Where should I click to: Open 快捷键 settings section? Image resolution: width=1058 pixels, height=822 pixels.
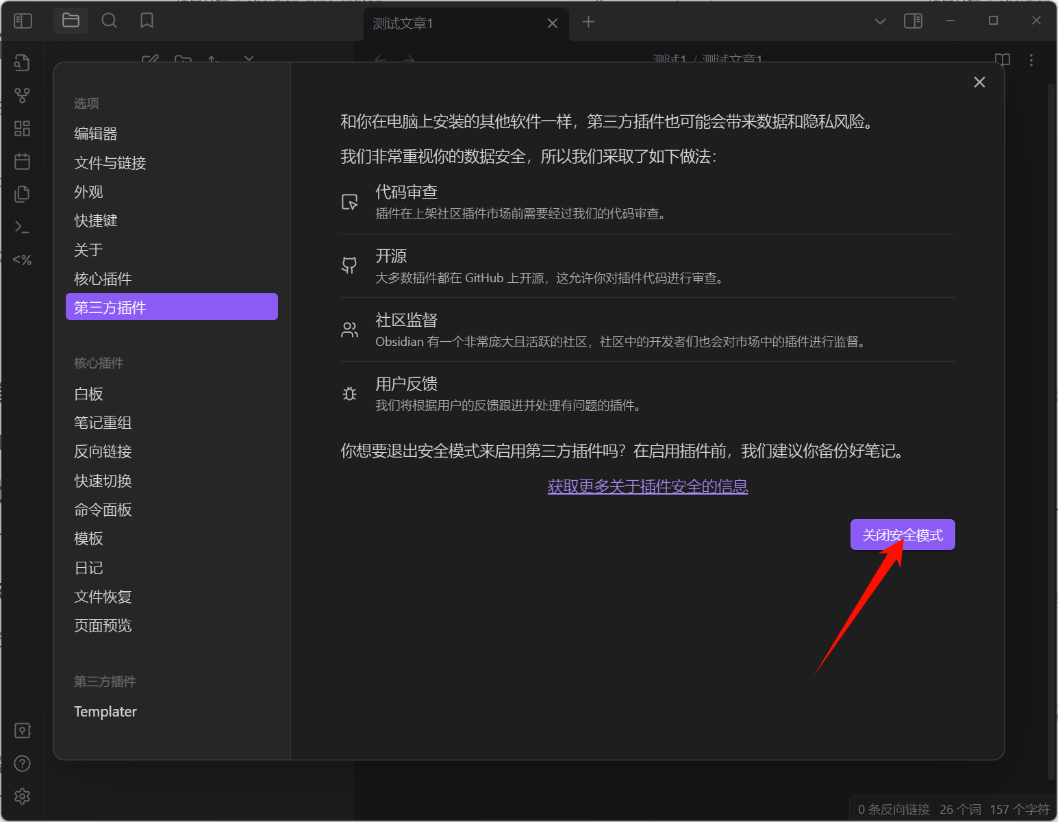[x=172, y=221]
